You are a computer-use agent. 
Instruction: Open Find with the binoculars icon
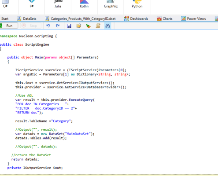tap(107, 26)
